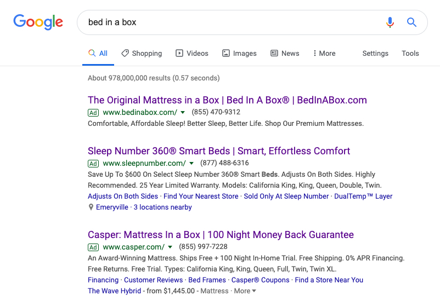Click the Images picture icon
The image size is (440, 307).
click(226, 53)
